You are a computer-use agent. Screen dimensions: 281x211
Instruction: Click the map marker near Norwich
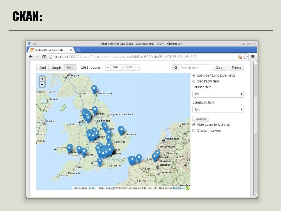[121, 130]
